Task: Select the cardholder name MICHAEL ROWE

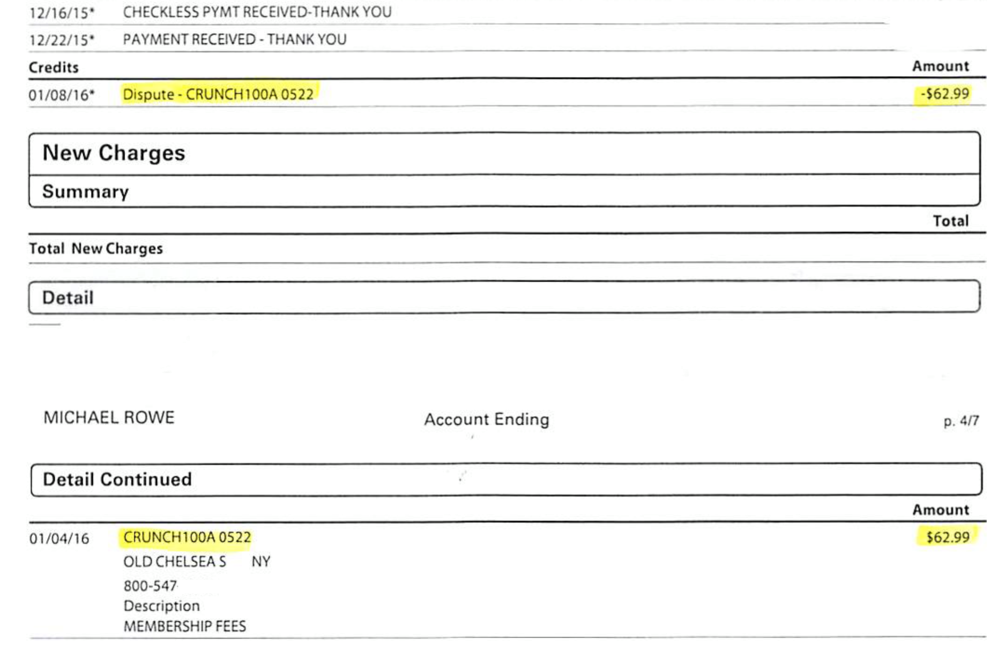Action: (109, 417)
